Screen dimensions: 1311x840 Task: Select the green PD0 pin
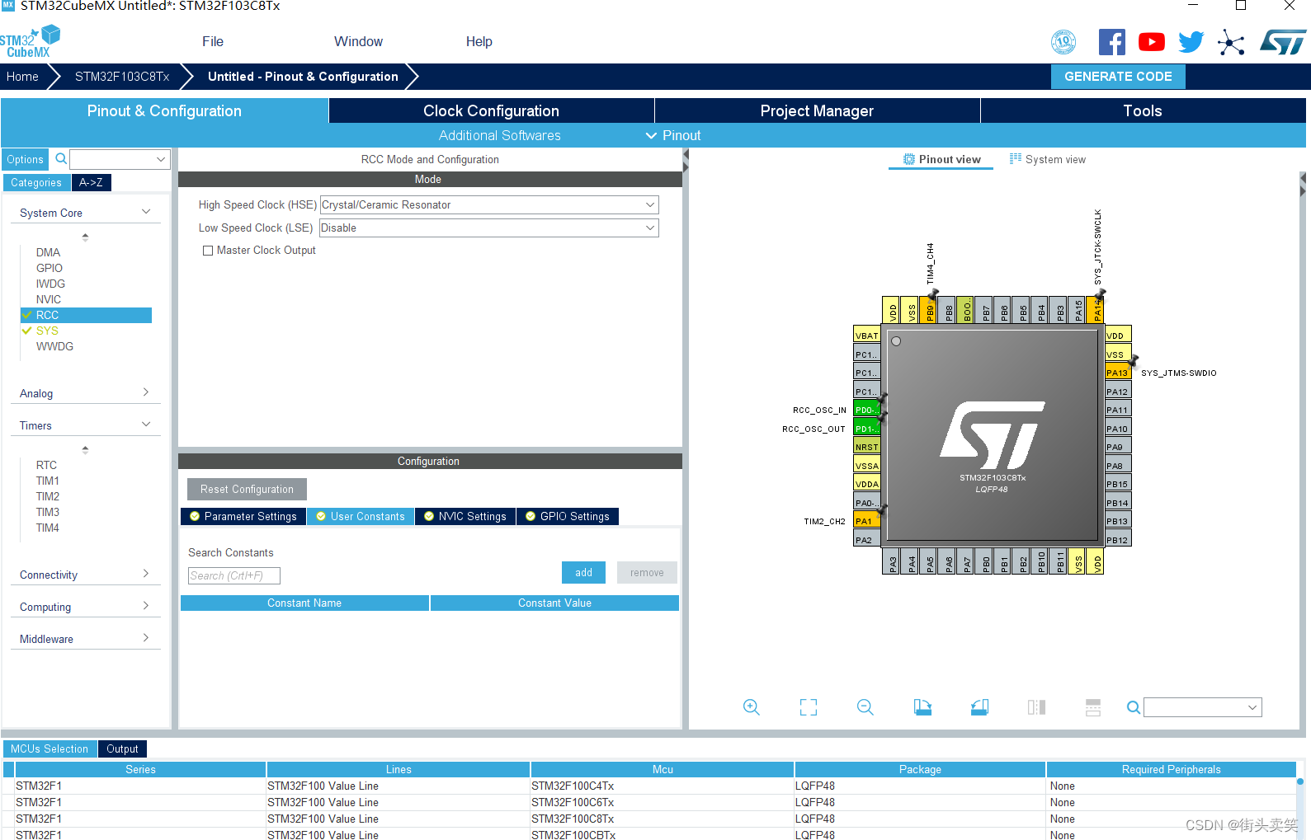tap(866, 410)
